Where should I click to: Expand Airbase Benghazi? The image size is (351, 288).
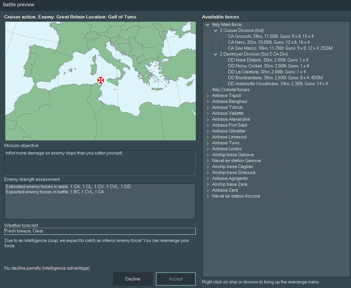208,102
